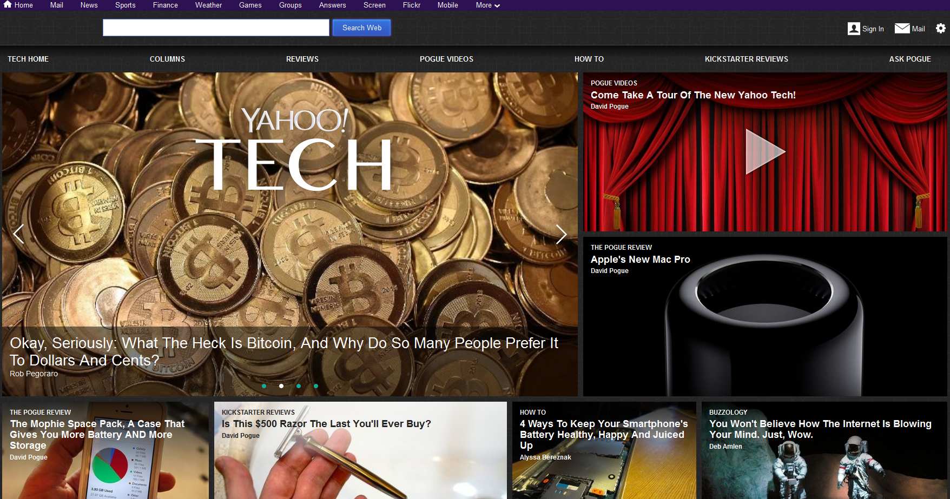Click Sign In text link
950x499 pixels.
873,29
